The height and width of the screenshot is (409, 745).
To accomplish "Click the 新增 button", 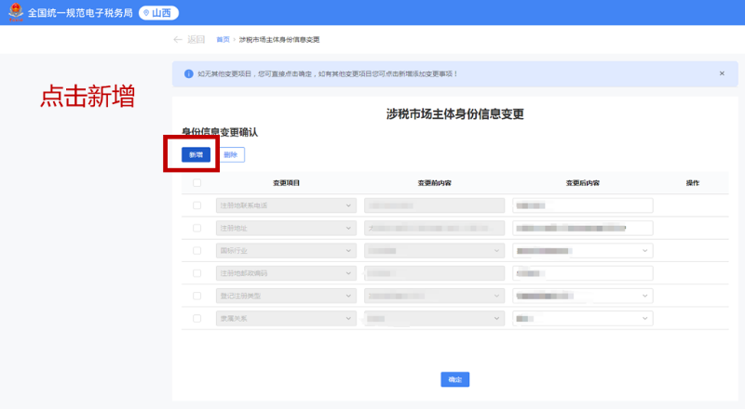I will [196, 154].
